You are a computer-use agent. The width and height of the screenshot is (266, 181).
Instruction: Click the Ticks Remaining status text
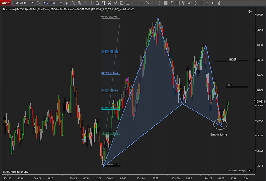coord(240,170)
